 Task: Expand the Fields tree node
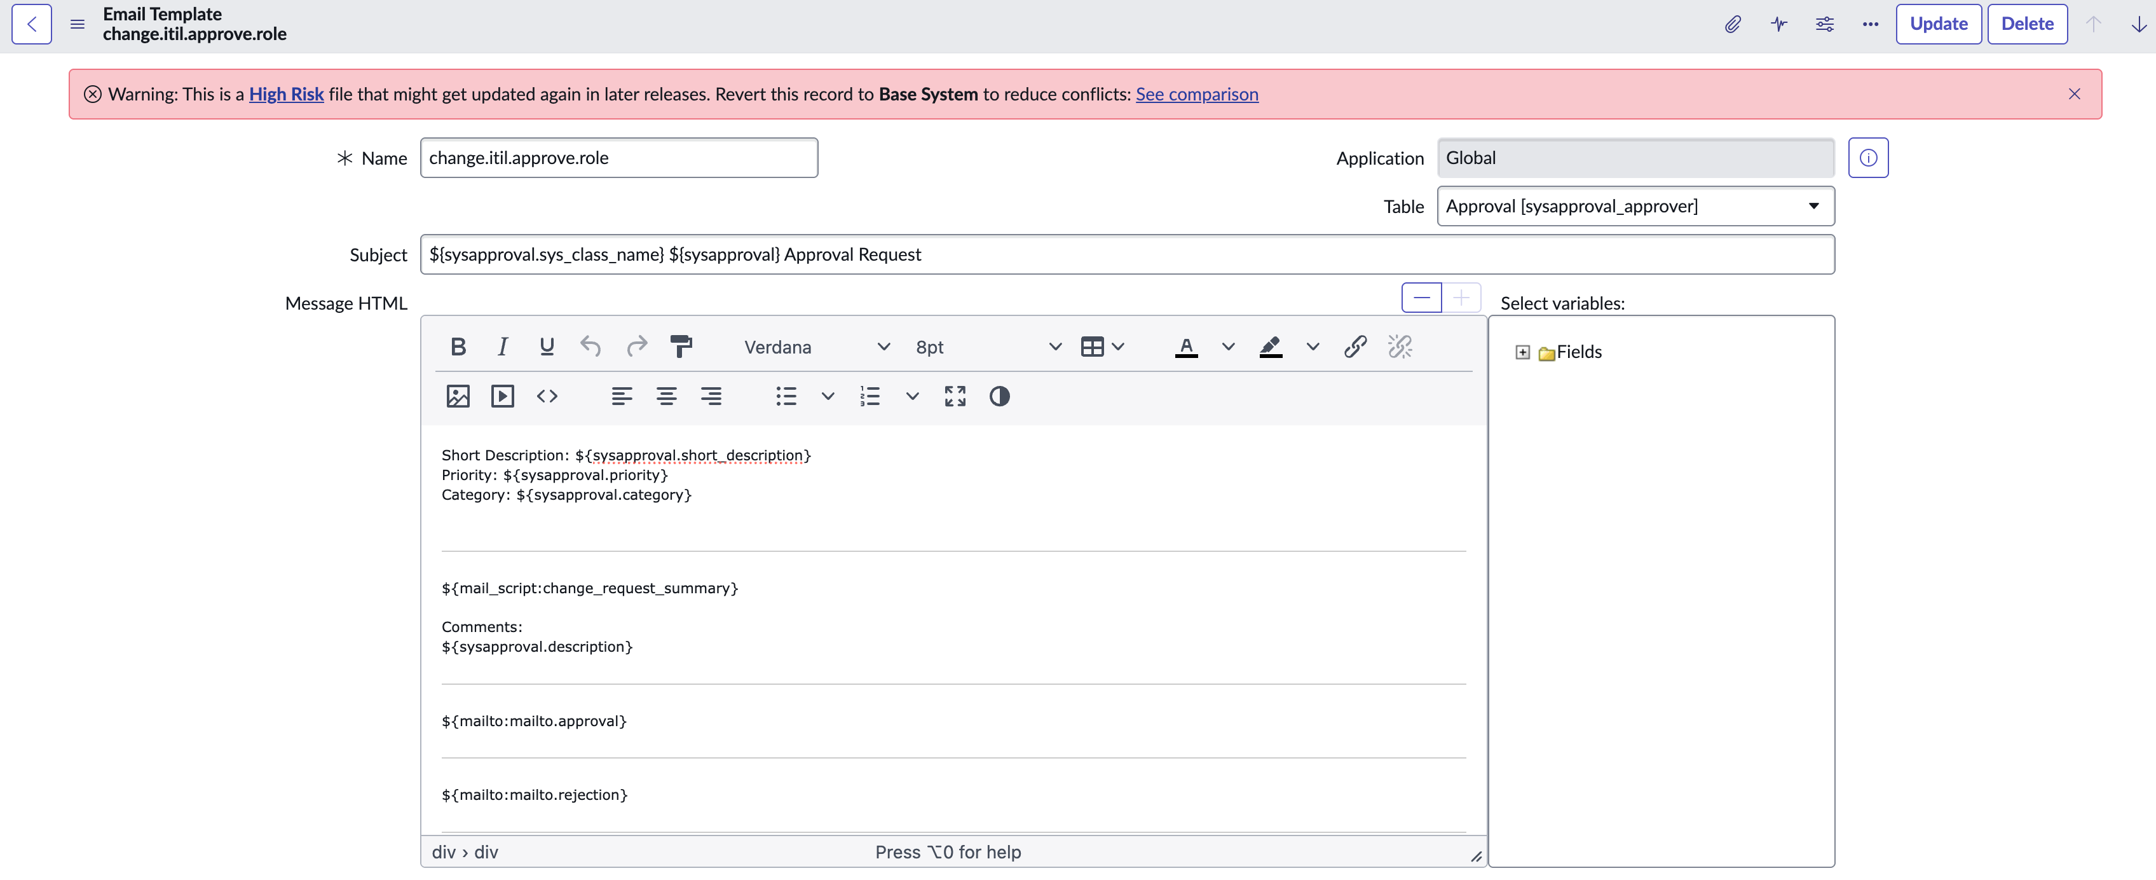click(1522, 352)
